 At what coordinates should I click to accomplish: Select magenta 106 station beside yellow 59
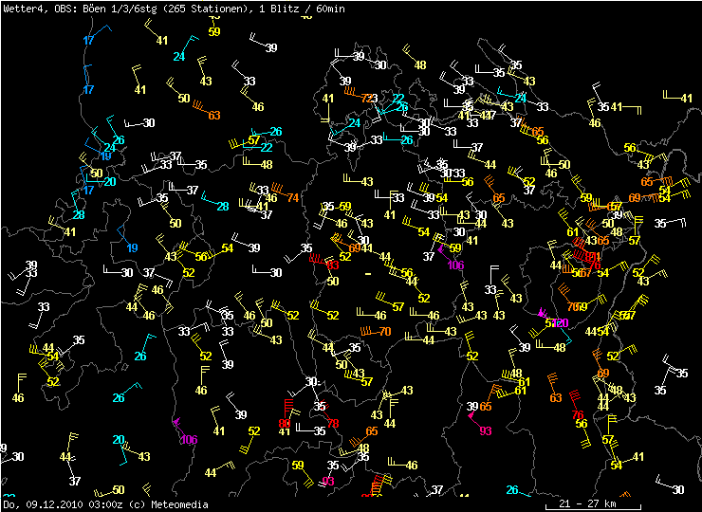click(455, 265)
